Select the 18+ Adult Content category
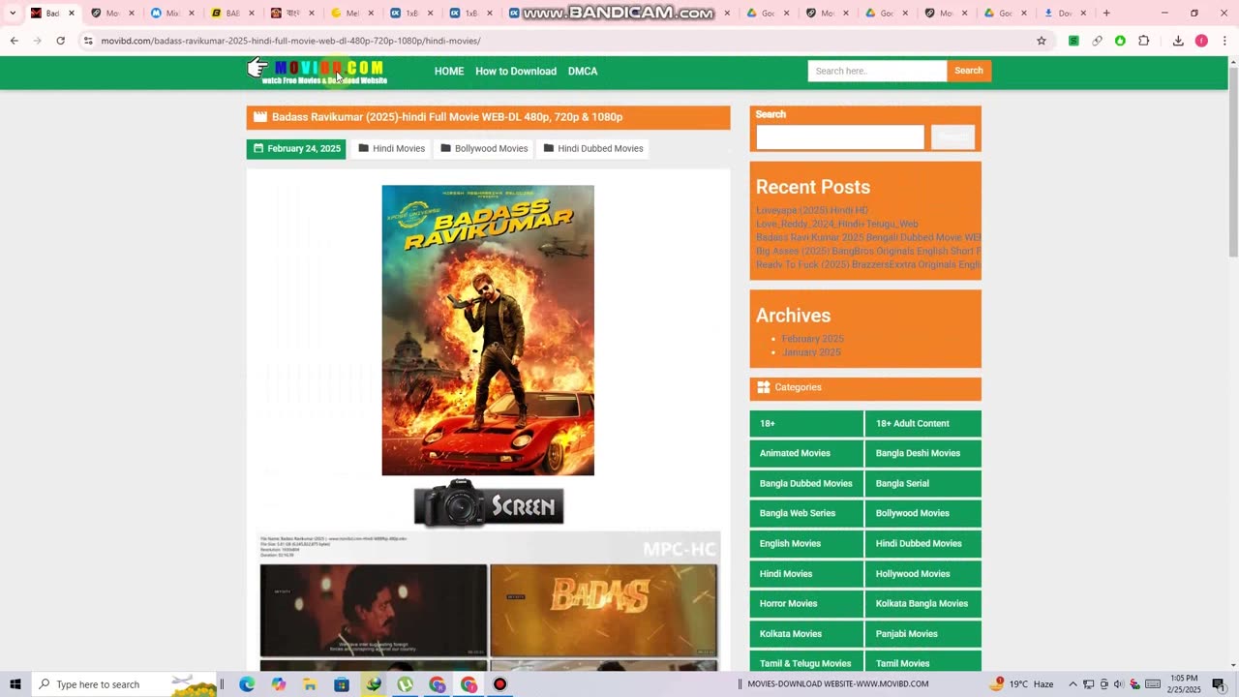The width and height of the screenshot is (1239, 697). coord(922,423)
